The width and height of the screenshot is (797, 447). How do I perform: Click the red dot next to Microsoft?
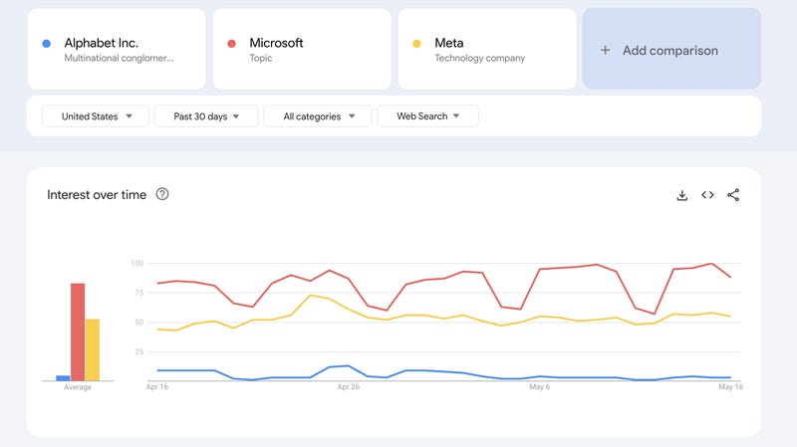point(231,44)
